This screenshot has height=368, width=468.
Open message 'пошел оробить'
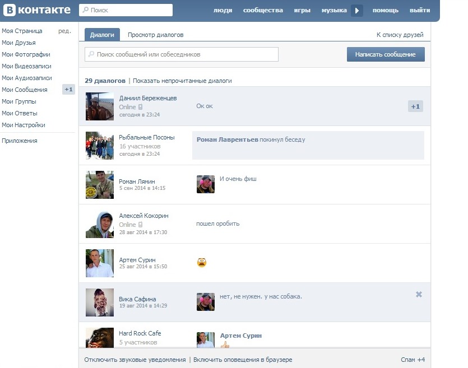click(x=217, y=223)
